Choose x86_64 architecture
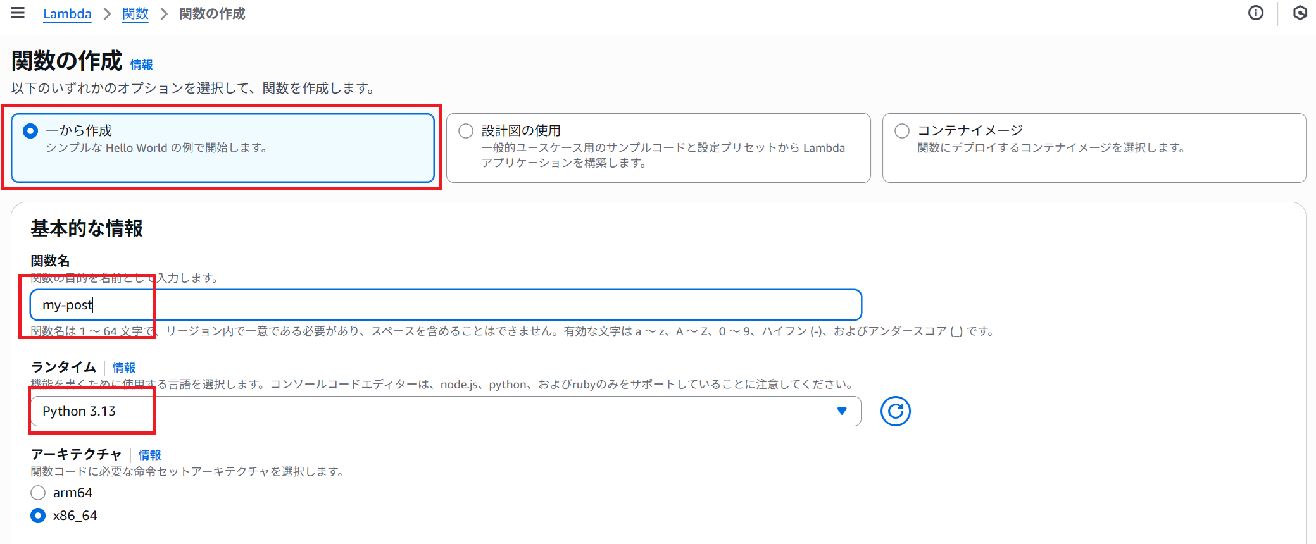This screenshot has height=544, width=1316. [38, 516]
